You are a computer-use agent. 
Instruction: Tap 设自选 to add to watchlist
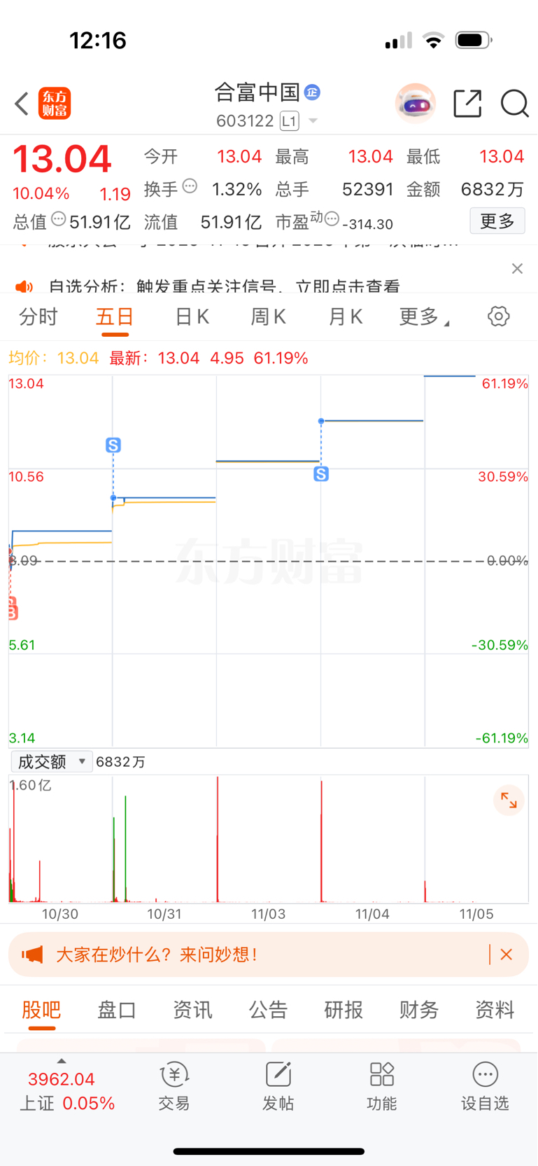[485, 1086]
